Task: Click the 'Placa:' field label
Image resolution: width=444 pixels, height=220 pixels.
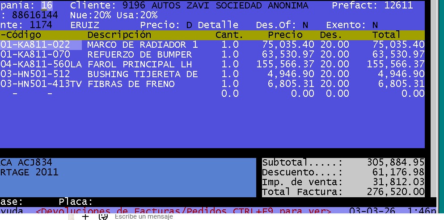Action: (76, 202)
